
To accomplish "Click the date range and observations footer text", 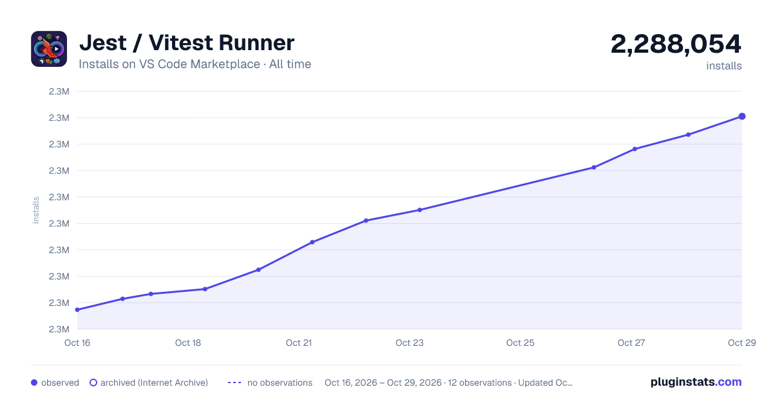I will (x=448, y=382).
